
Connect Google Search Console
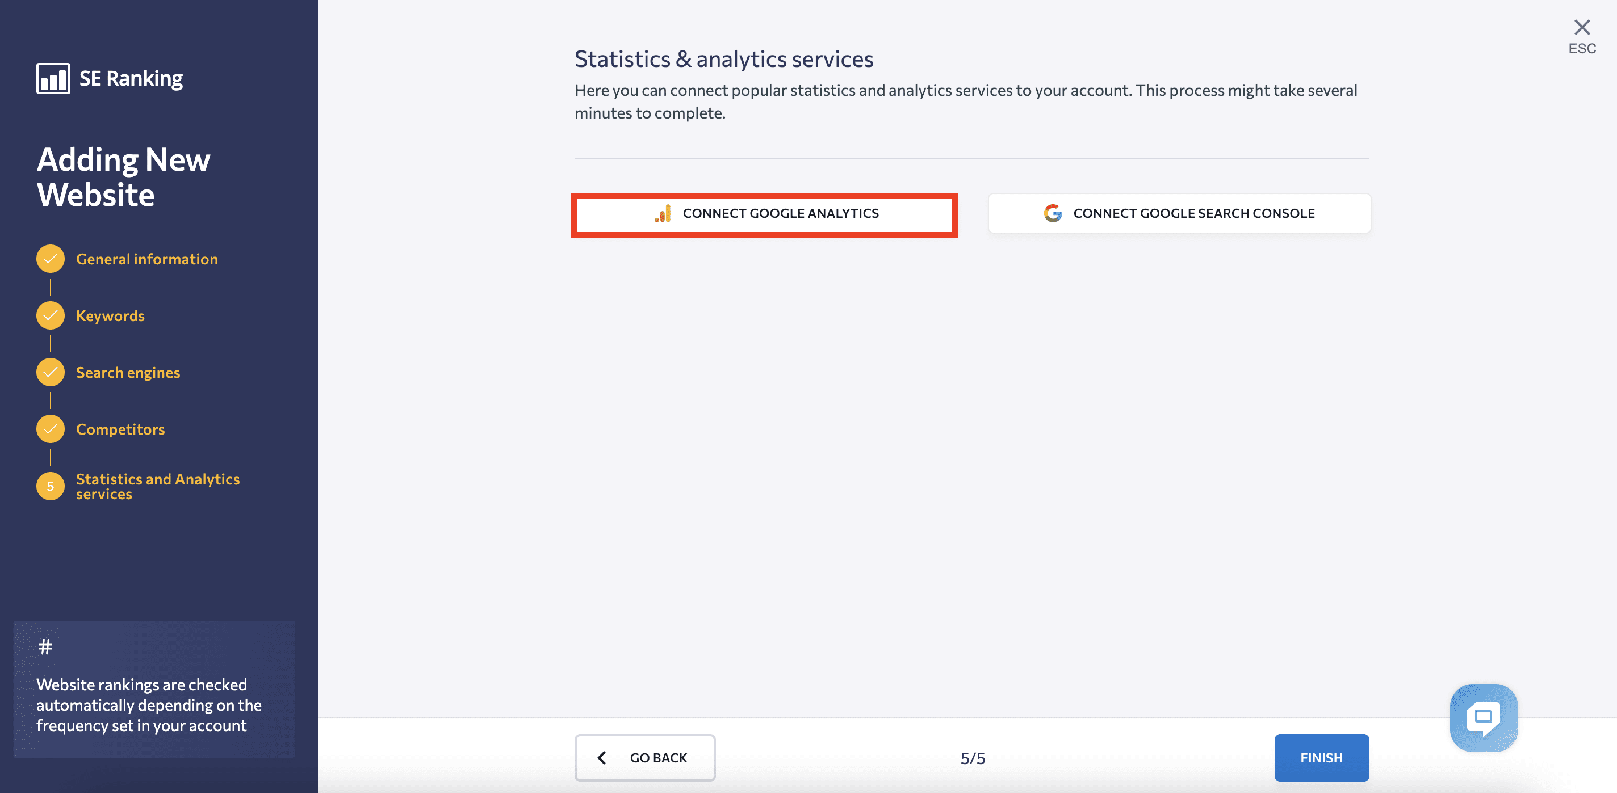click(x=1179, y=213)
